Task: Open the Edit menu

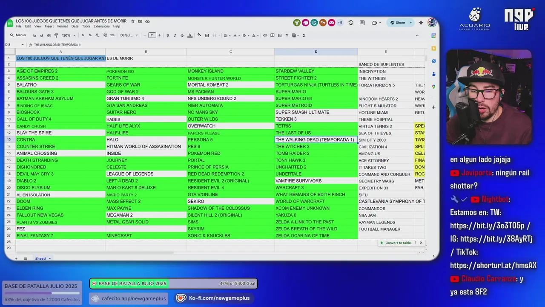Action: pyautogui.click(x=28, y=26)
